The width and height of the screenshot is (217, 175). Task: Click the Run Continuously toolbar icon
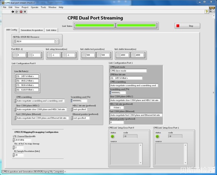coord(17,12)
